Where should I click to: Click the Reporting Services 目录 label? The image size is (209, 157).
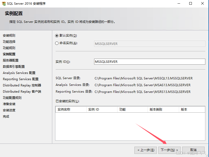tap(74, 92)
